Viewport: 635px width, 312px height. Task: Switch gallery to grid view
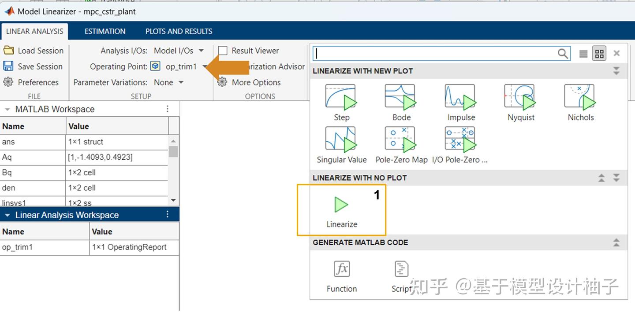click(x=599, y=53)
